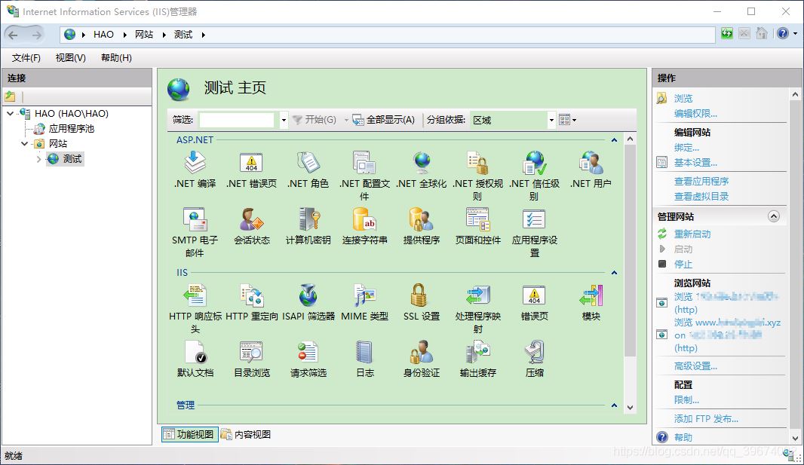Image resolution: width=804 pixels, height=465 pixels.
Task: Click 添加 FTP 发布 link
Action: [706, 419]
